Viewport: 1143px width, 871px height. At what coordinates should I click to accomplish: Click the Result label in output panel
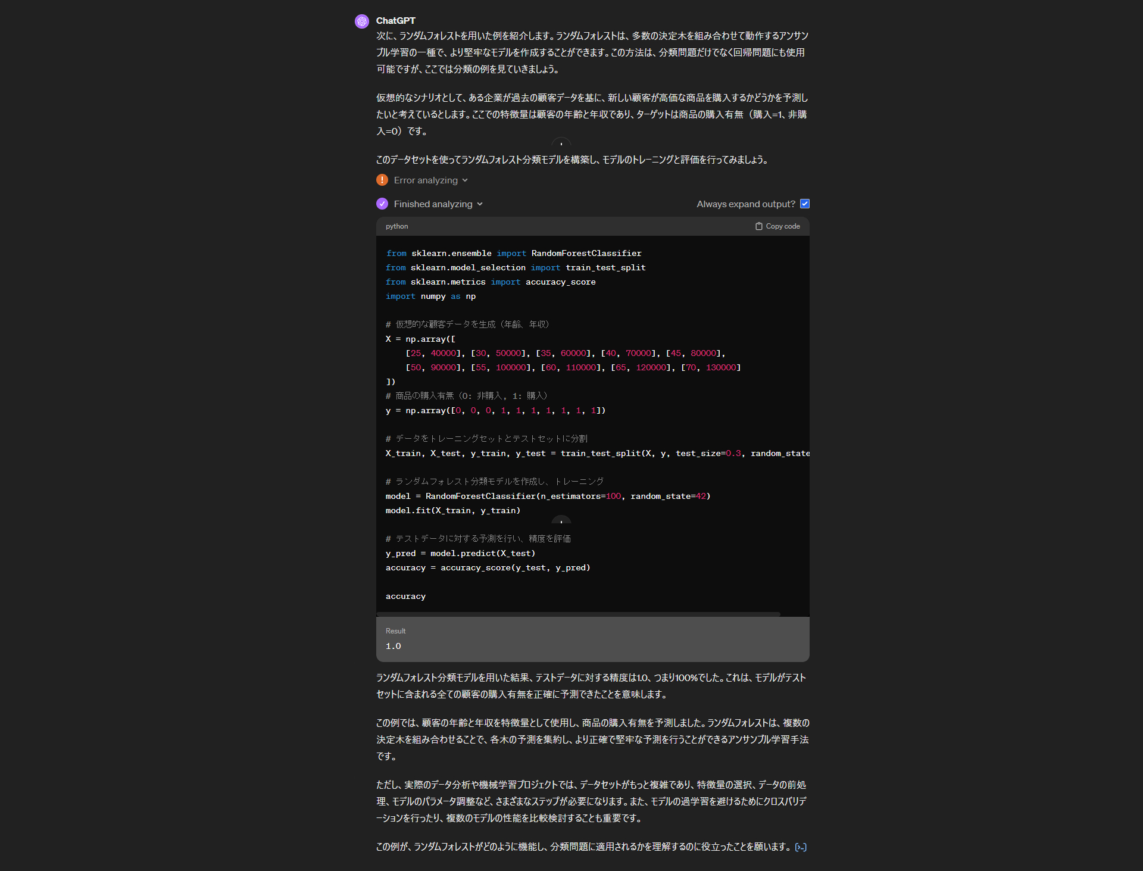[x=395, y=631]
